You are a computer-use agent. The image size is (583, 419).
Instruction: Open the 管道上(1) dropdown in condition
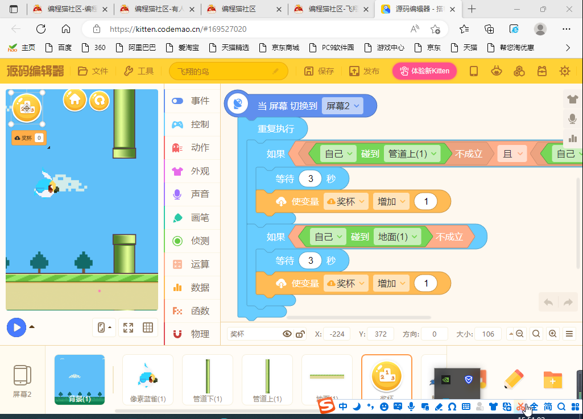pyautogui.click(x=412, y=154)
